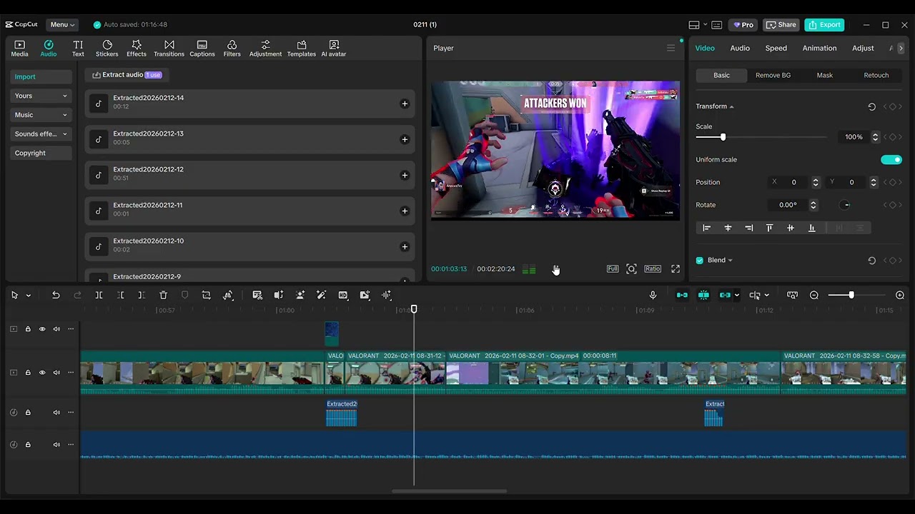Open the Captions panel

pos(202,48)
